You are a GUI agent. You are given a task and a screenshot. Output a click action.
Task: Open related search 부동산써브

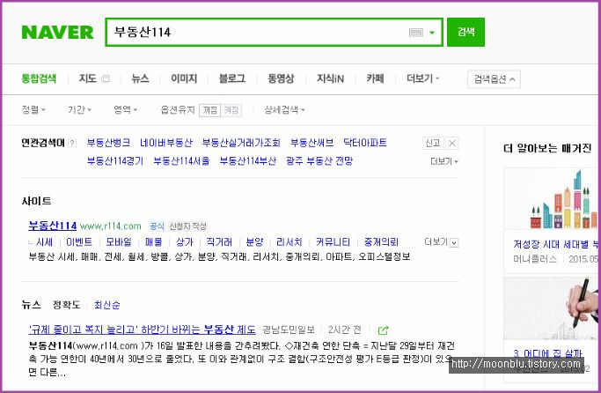click(x=311, y=143)
